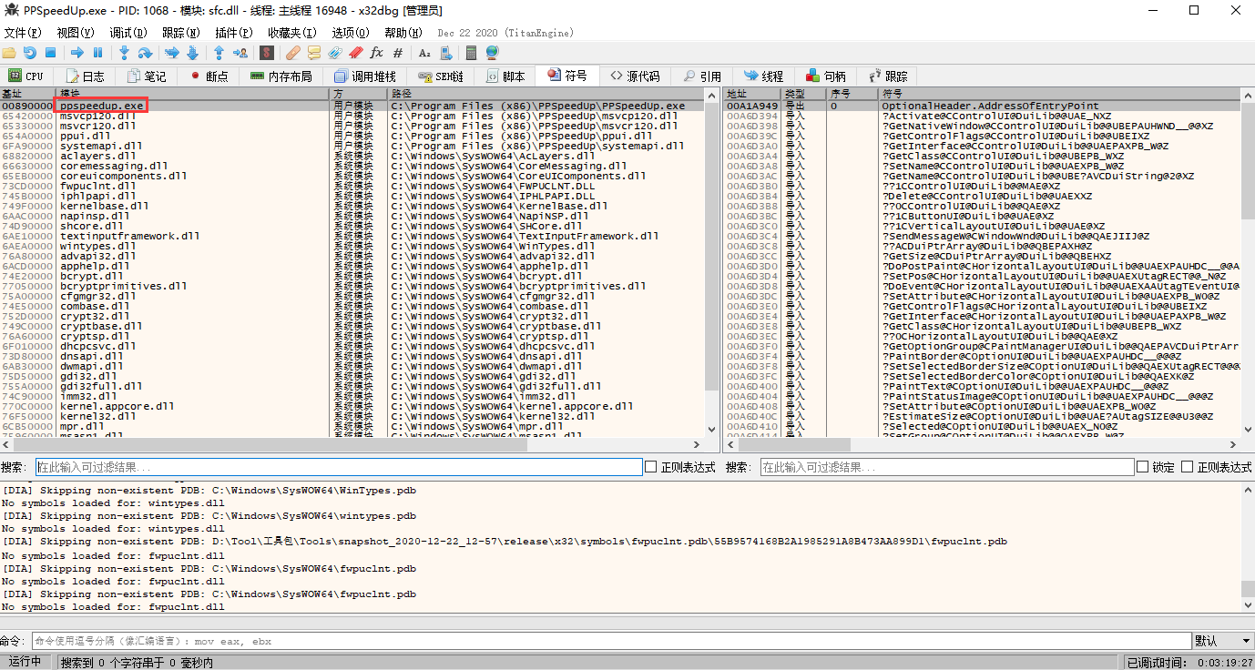Click the left module search input field
This screenshot has width=1255, height=670.
(x=338, y=467)
